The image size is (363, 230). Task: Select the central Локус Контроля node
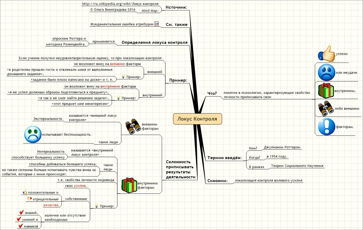pos(197,119)
